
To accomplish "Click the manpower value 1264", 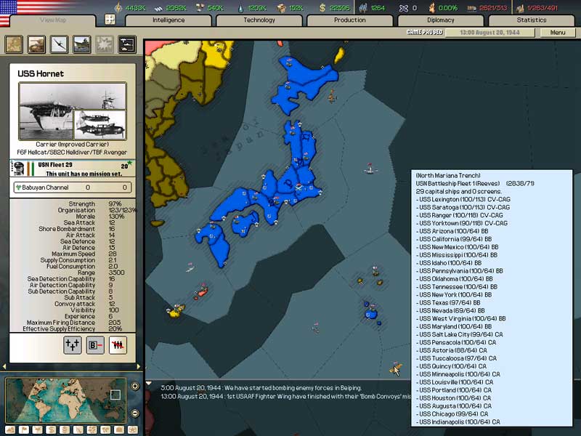I will [x=378, y=8].
